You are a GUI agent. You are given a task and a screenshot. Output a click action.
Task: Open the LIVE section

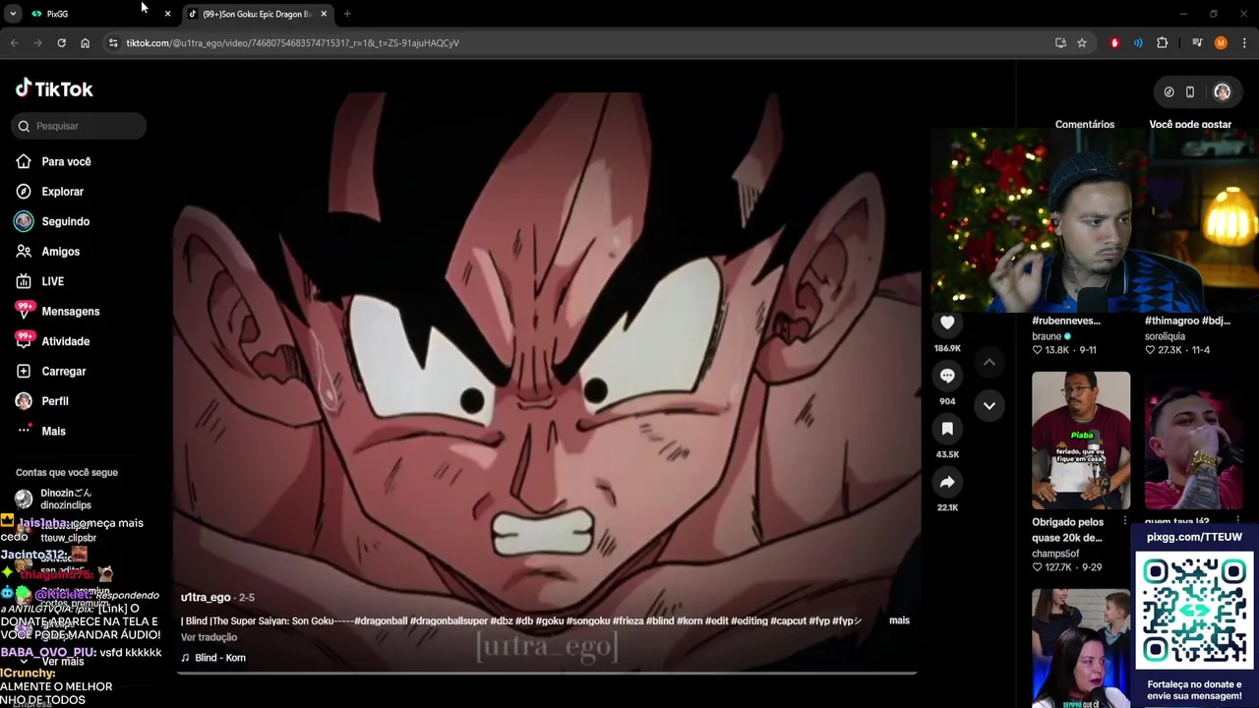52,281
